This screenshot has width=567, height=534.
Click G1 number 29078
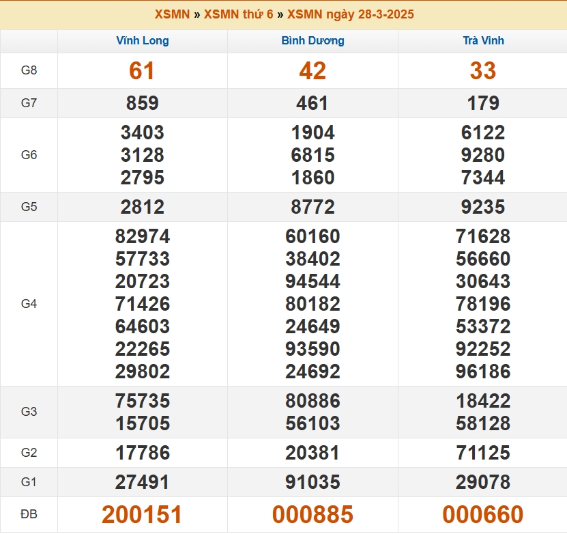pos(483,482)
